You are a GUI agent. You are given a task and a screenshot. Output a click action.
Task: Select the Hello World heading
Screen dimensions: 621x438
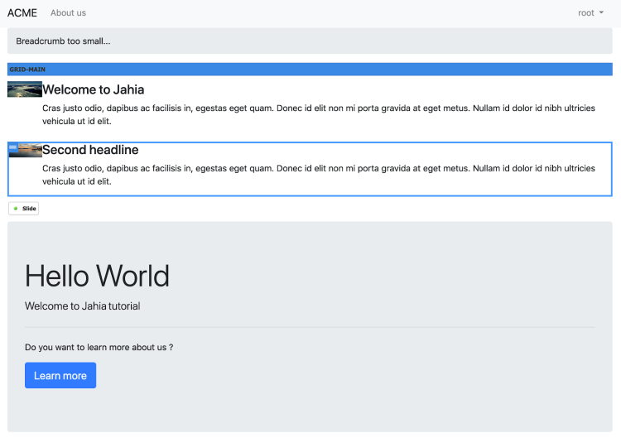(x=97, y=276)
